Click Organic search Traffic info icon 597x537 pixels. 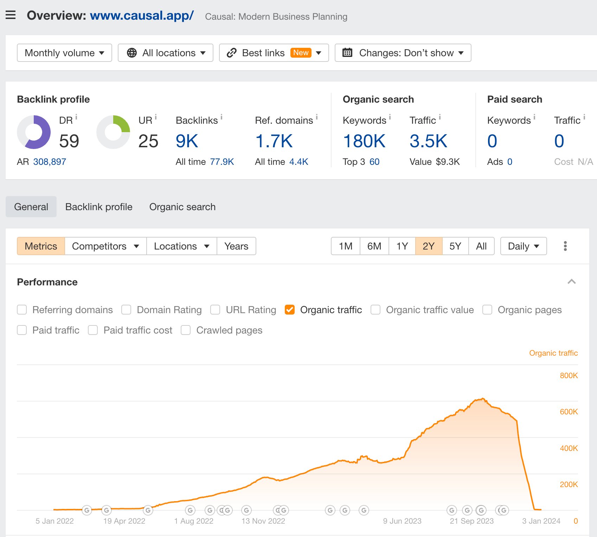click(x=440, y=117)
